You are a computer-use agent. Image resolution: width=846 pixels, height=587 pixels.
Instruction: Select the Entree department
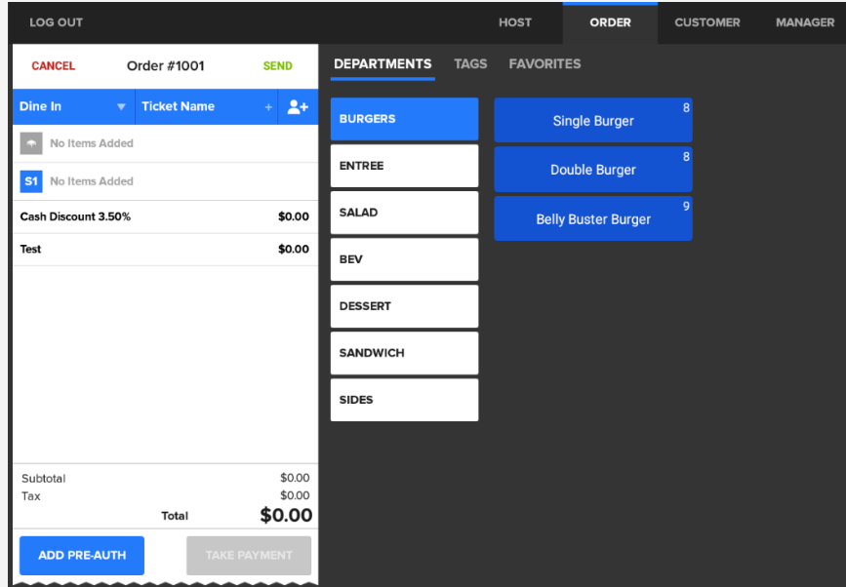[404, 166]
